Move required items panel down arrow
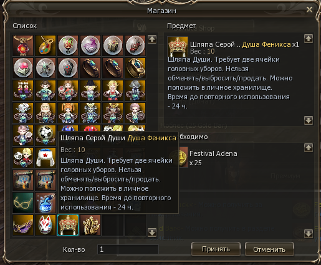This screenshot has width=321, height=265. (309, 234)
